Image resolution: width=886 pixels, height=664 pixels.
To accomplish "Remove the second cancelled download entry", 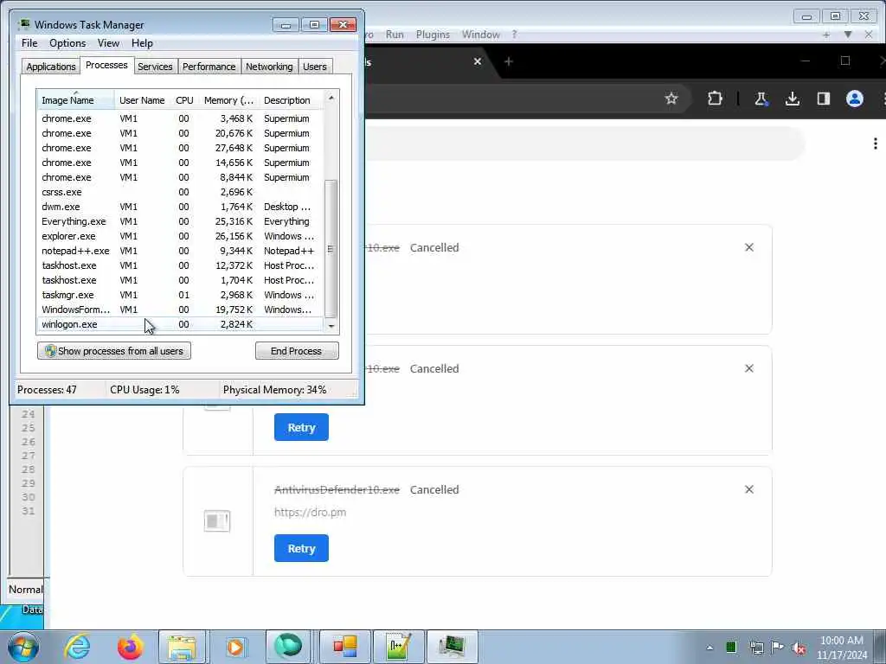I will click(x=749, y=368).
